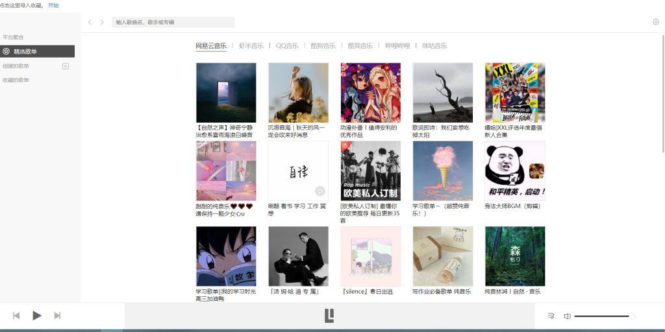Open the 写作业必备歌单 cover
The height and width of the screenshot is (332, 665).
pos(443,256)
